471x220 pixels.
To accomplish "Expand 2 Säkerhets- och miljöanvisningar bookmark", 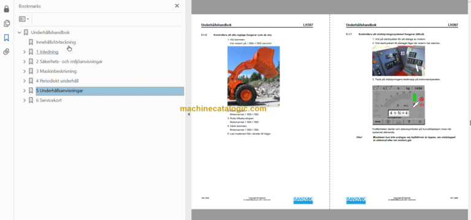I will [25, 62].
